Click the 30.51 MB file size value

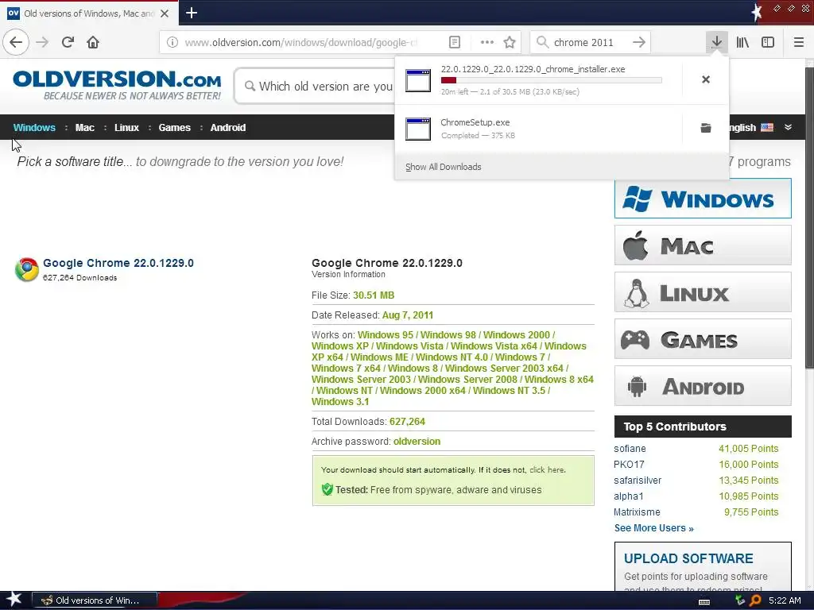pos(374,295)
